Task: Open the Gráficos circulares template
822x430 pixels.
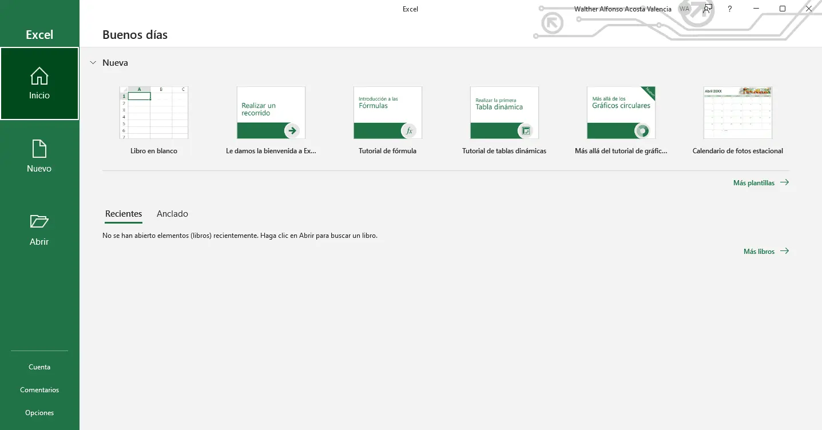Action: click(x=621, y=113)
